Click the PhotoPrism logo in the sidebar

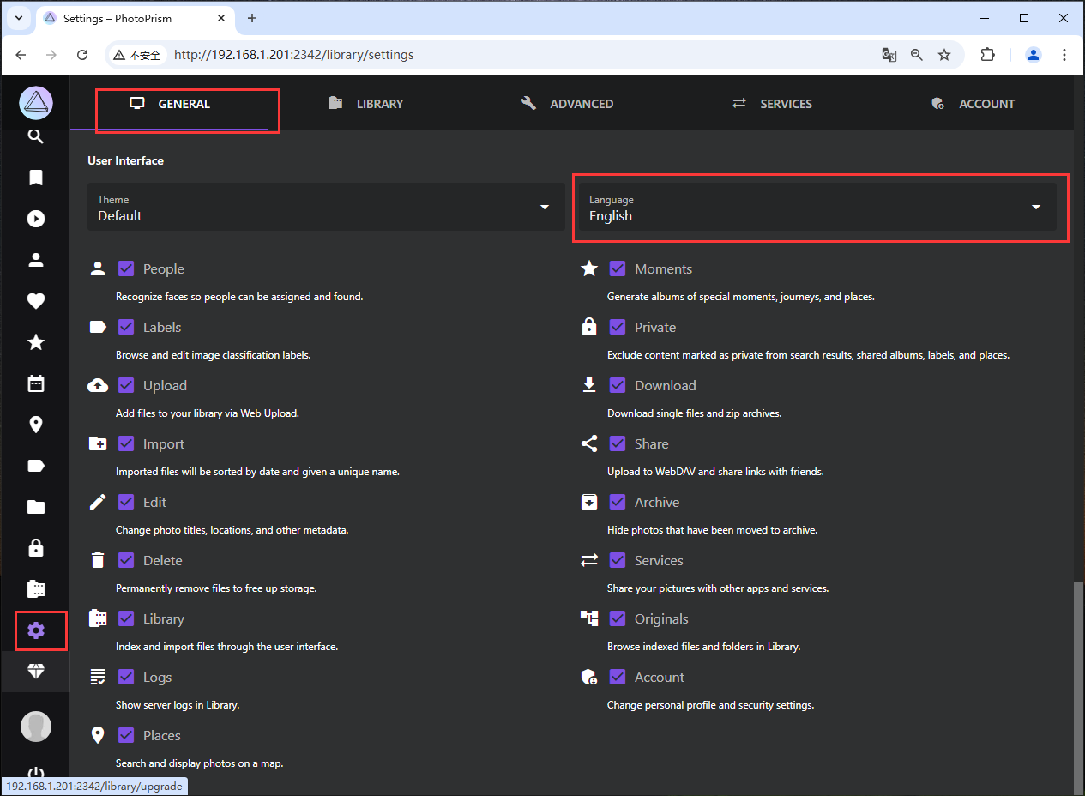tap(35, 103)
